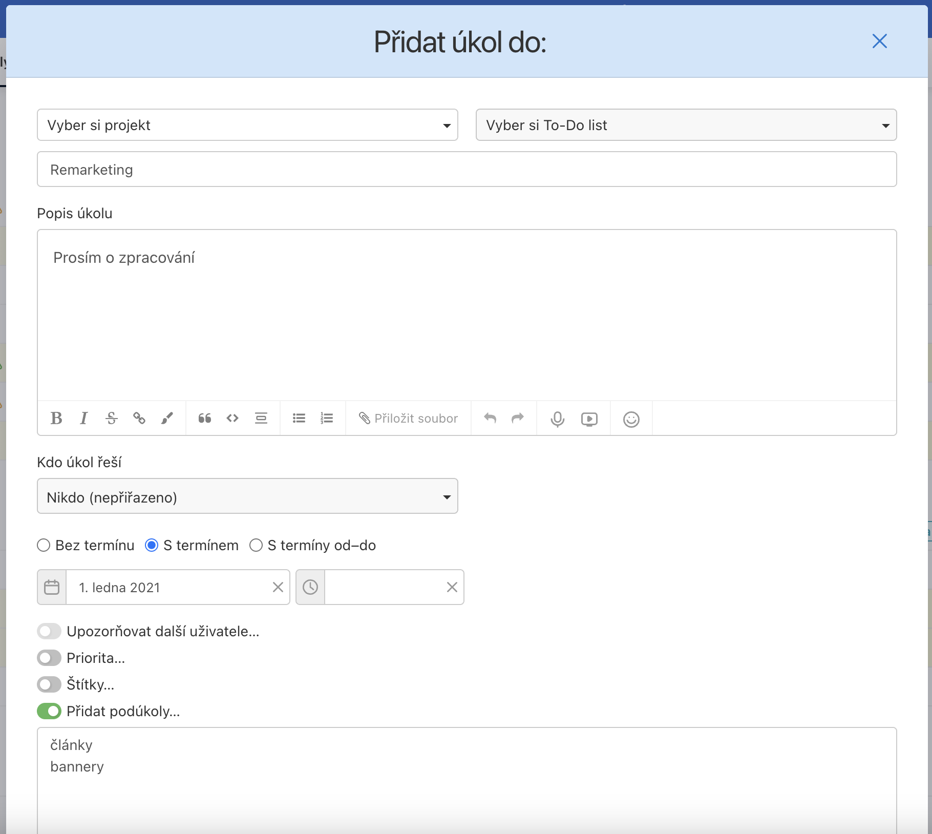Image resolution: width=932 pixels, height=834 pixels.
Task: Insert a code block
Action: coord(232,419)
